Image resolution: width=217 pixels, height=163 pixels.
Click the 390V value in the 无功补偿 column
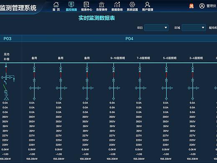5,117
